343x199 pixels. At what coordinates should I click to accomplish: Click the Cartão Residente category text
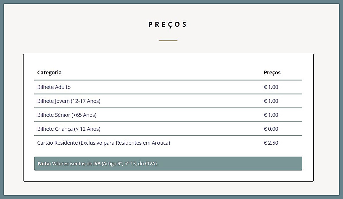pos(58,143)
